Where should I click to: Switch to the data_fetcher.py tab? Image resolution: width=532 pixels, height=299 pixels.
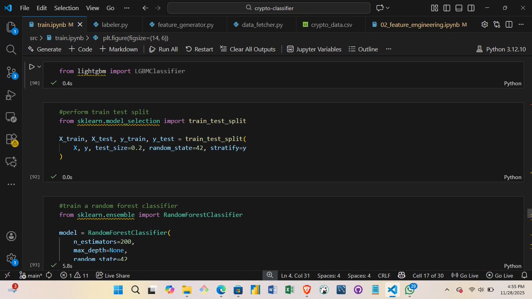[x=262, y=25]
